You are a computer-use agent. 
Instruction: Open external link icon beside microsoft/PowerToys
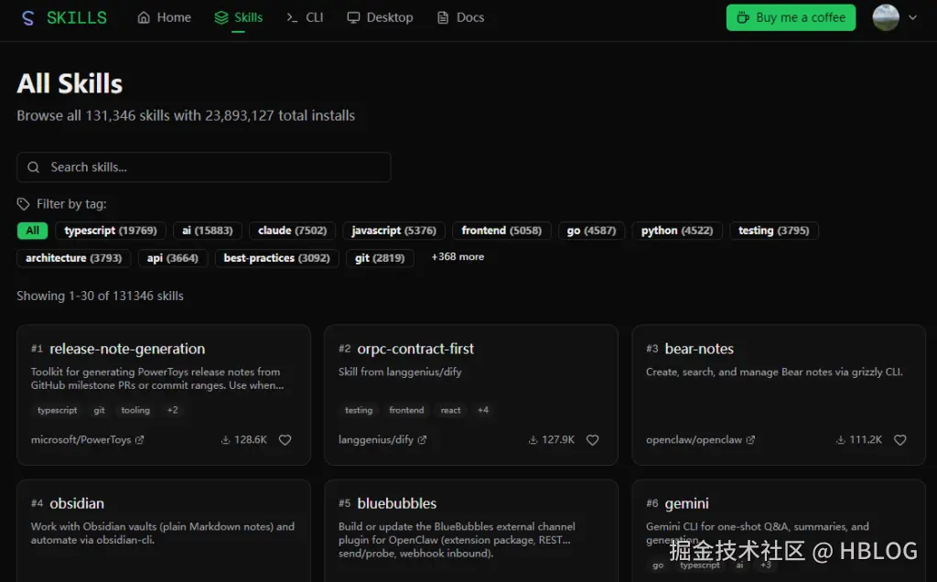(140, 440)
